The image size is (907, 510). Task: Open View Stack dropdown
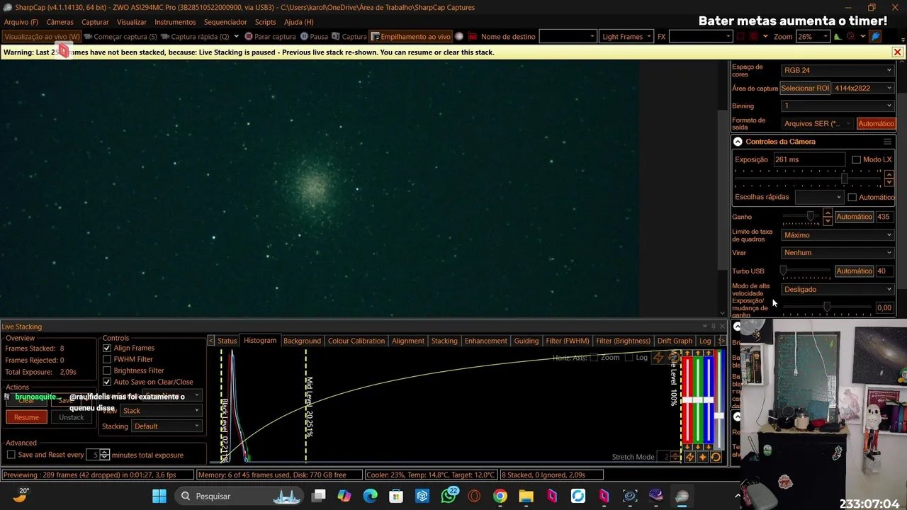tap(161, 411)
